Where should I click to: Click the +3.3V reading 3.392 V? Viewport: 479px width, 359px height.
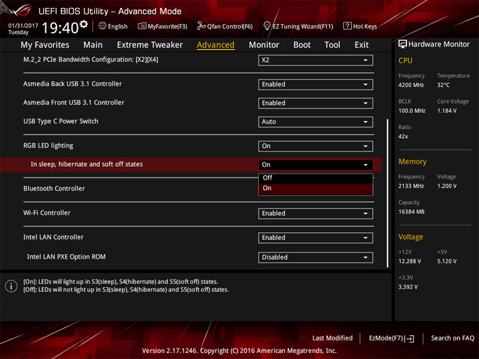[x=408, y=287]
